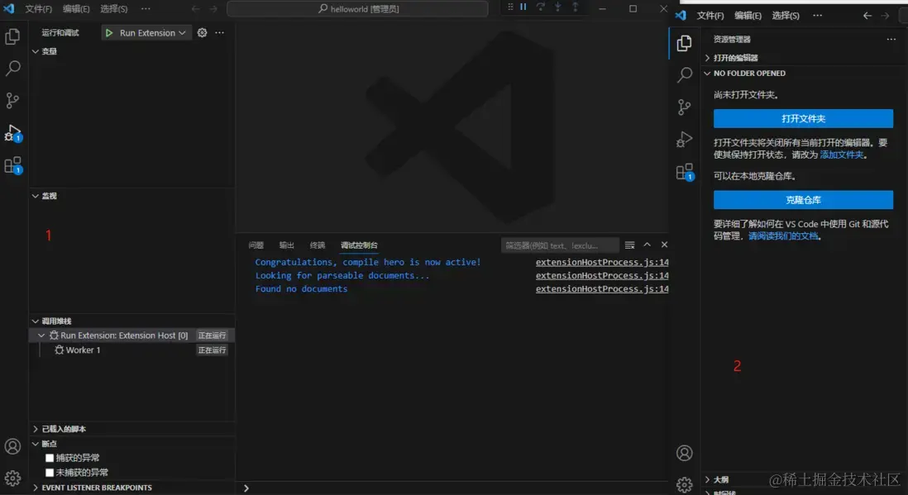Open Manage gear in right window
The image size is (908, 495).
[x=685, y=484]
